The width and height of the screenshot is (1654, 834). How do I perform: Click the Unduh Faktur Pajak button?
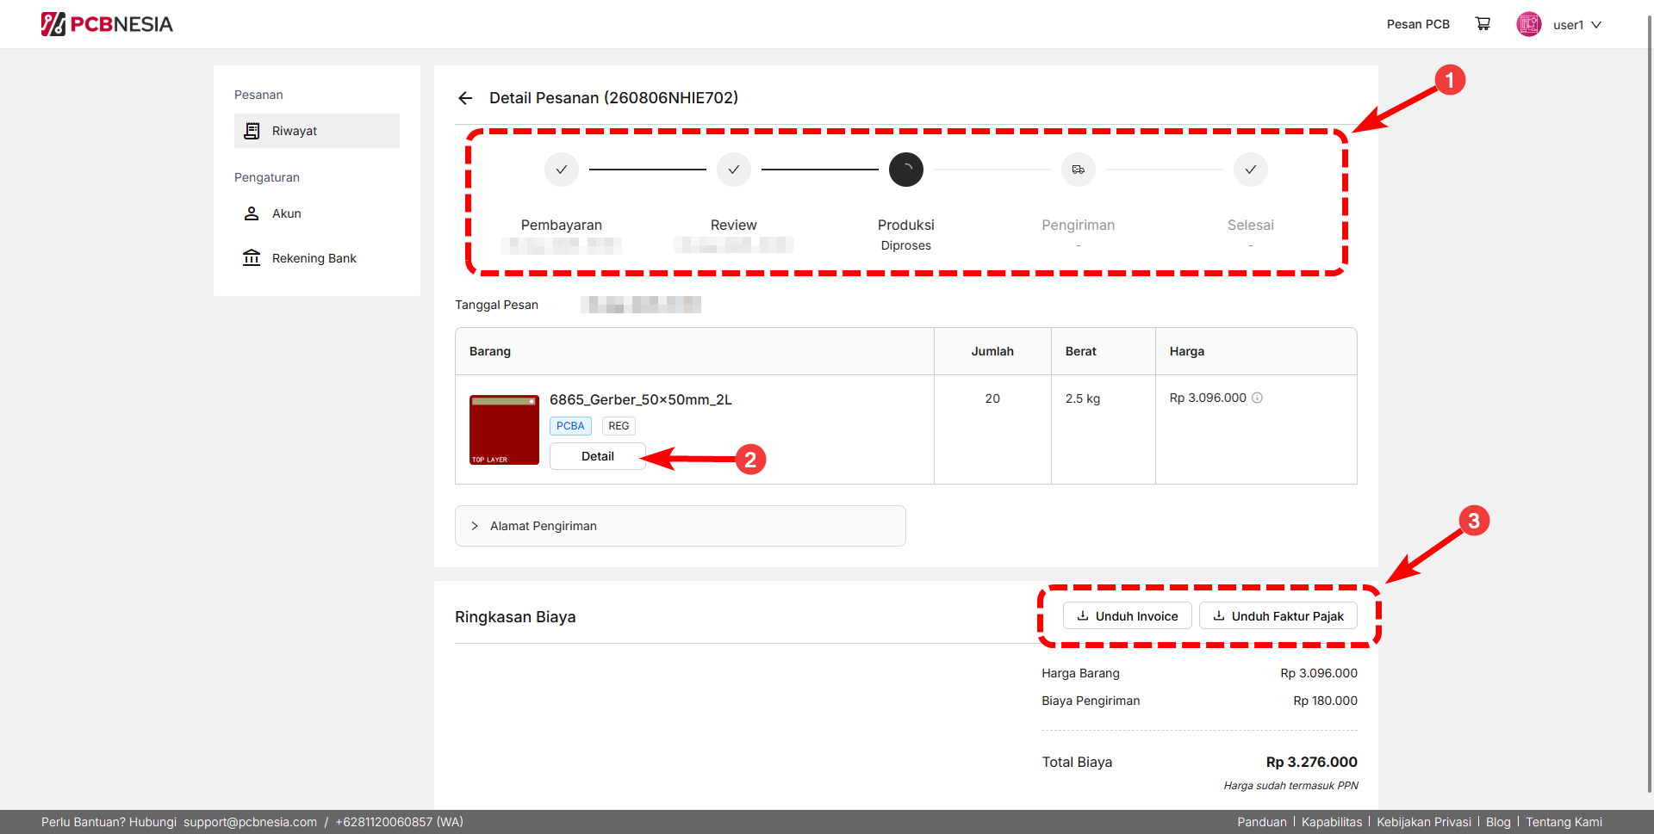[1278, 616]
